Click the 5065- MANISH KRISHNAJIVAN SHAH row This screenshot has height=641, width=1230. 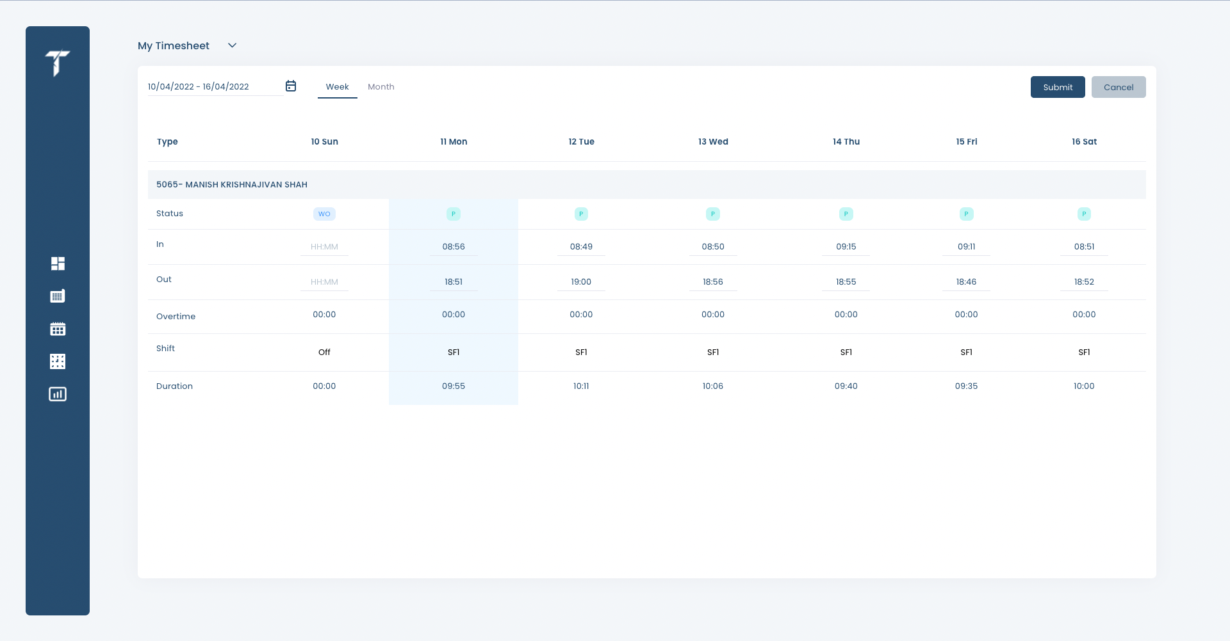click(x=232, y=184)
